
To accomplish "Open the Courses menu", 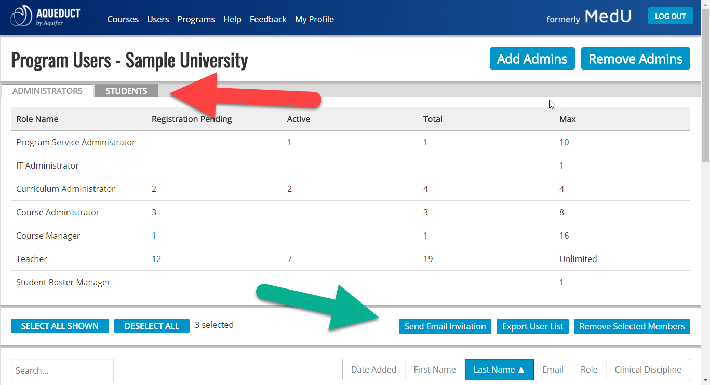I will (x=123, y=19).
